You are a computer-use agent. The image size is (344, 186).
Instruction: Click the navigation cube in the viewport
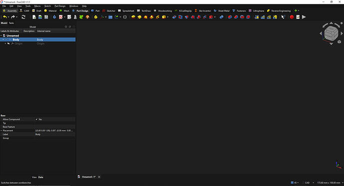pos(331,33)
